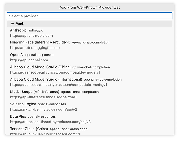
Task: Click the https://router.huggingface.co URL text
Action: point(35,48)
